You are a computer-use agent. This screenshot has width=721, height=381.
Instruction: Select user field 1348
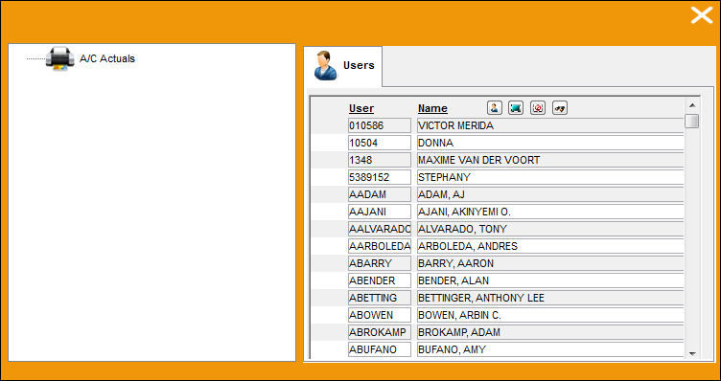380,160
